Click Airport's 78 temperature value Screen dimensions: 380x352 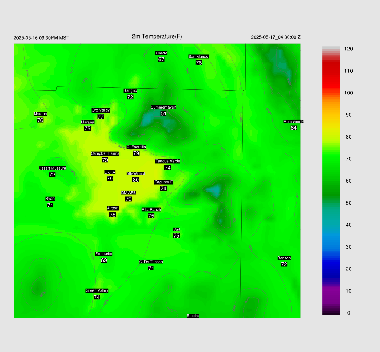(x=112, y=215)
